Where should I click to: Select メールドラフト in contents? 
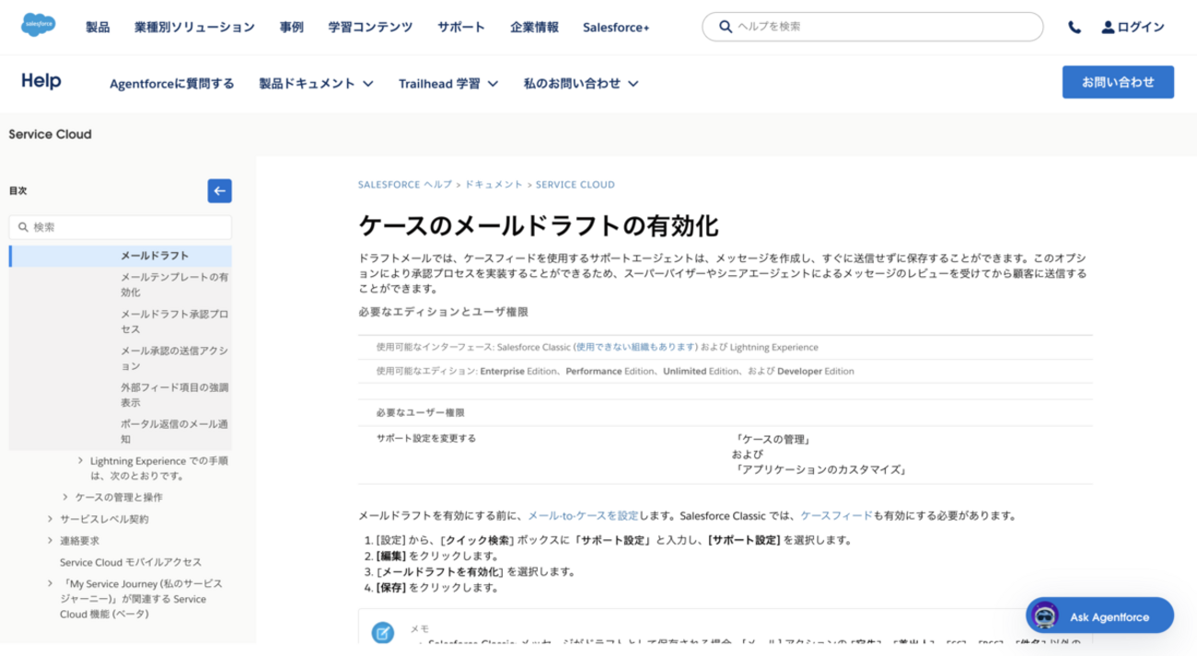point(155,256)
